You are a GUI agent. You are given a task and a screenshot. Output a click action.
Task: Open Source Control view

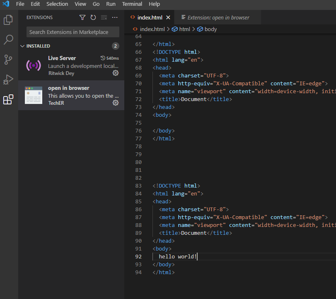(8, 60)
